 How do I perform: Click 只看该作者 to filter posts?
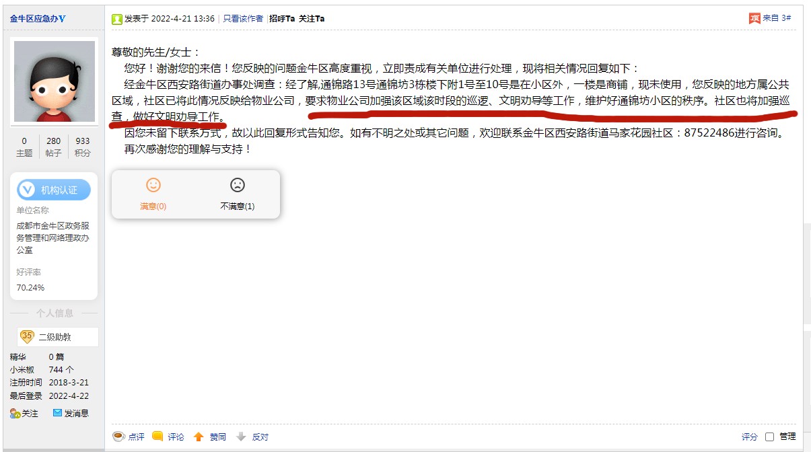[x=243, y=19]
